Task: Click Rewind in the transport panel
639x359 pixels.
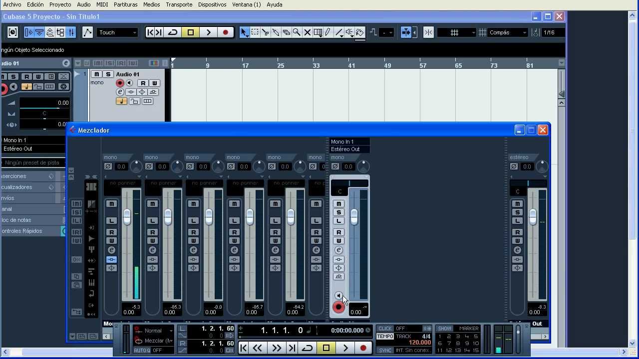Action: 258,348
